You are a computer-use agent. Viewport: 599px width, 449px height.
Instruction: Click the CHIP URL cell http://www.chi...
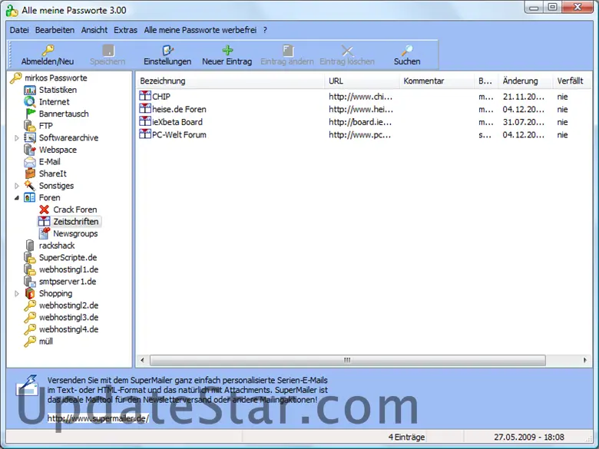coord(360,97)
